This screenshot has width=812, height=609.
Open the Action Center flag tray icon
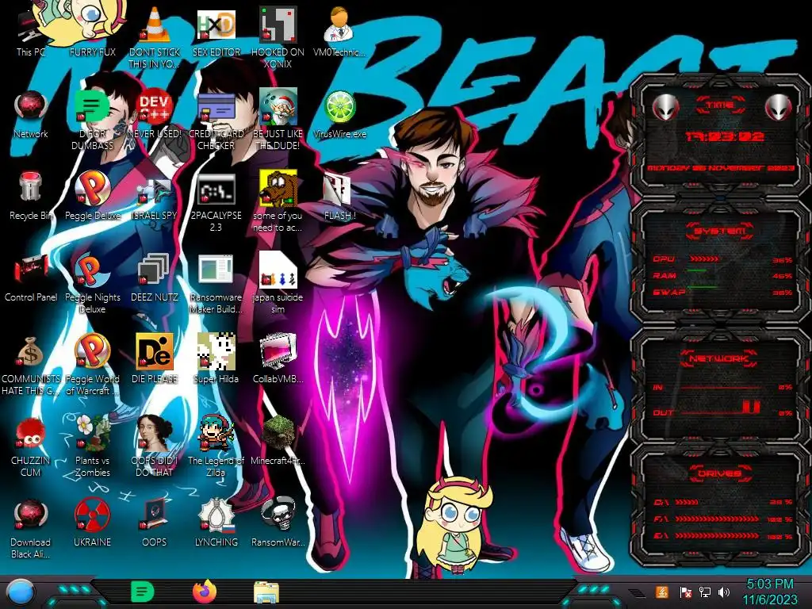(686, 592)
